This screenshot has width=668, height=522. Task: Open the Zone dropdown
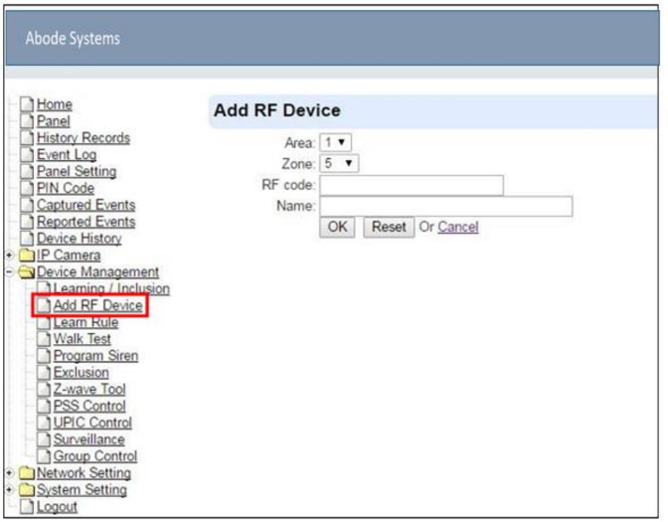click(x=339, y=163)
